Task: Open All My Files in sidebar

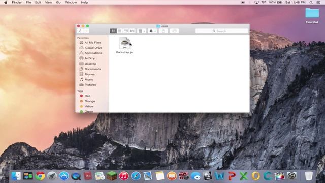Action: 92,43
